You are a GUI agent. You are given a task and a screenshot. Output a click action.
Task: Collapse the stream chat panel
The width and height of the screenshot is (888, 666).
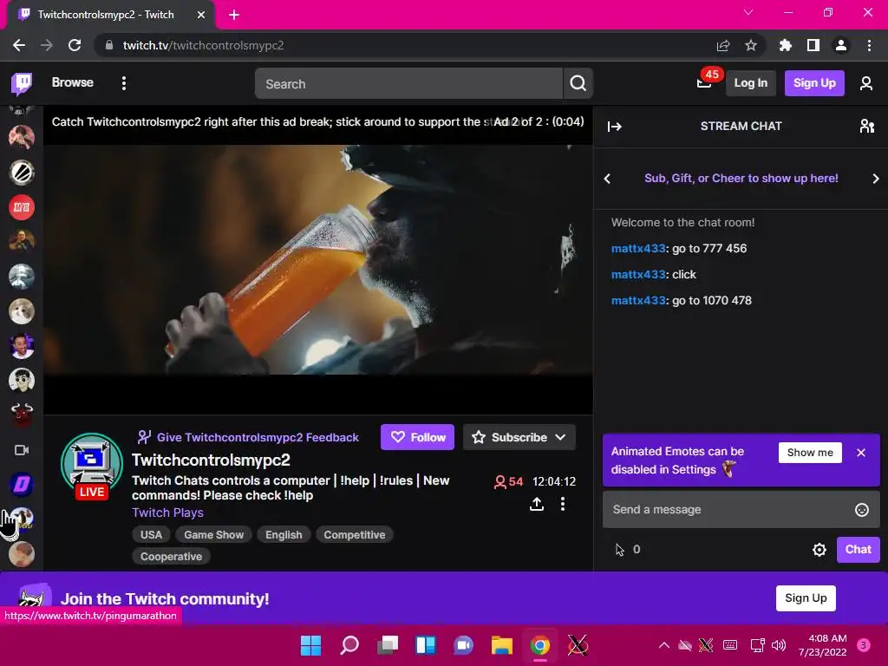click(615, 127)
